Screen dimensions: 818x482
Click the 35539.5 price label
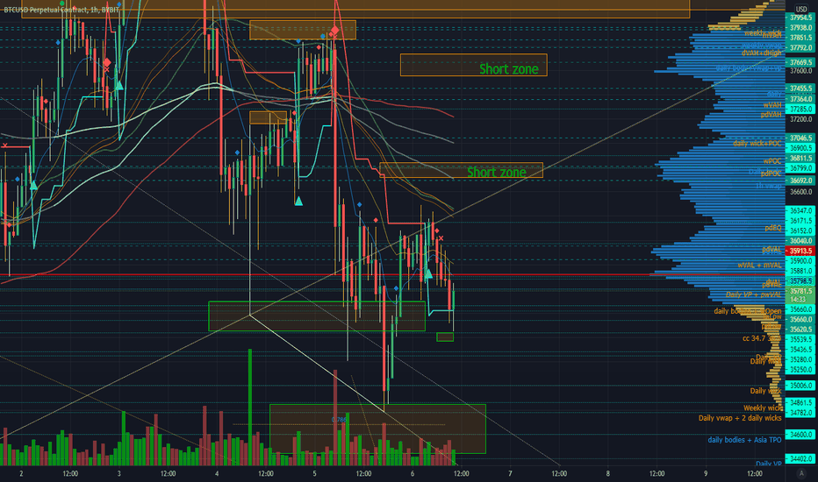click(x=800, y=339)
